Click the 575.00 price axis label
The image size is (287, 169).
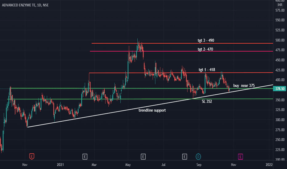point(280,10)
